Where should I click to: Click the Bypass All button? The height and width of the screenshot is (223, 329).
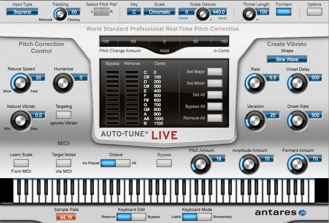click(x=215, y=106)
